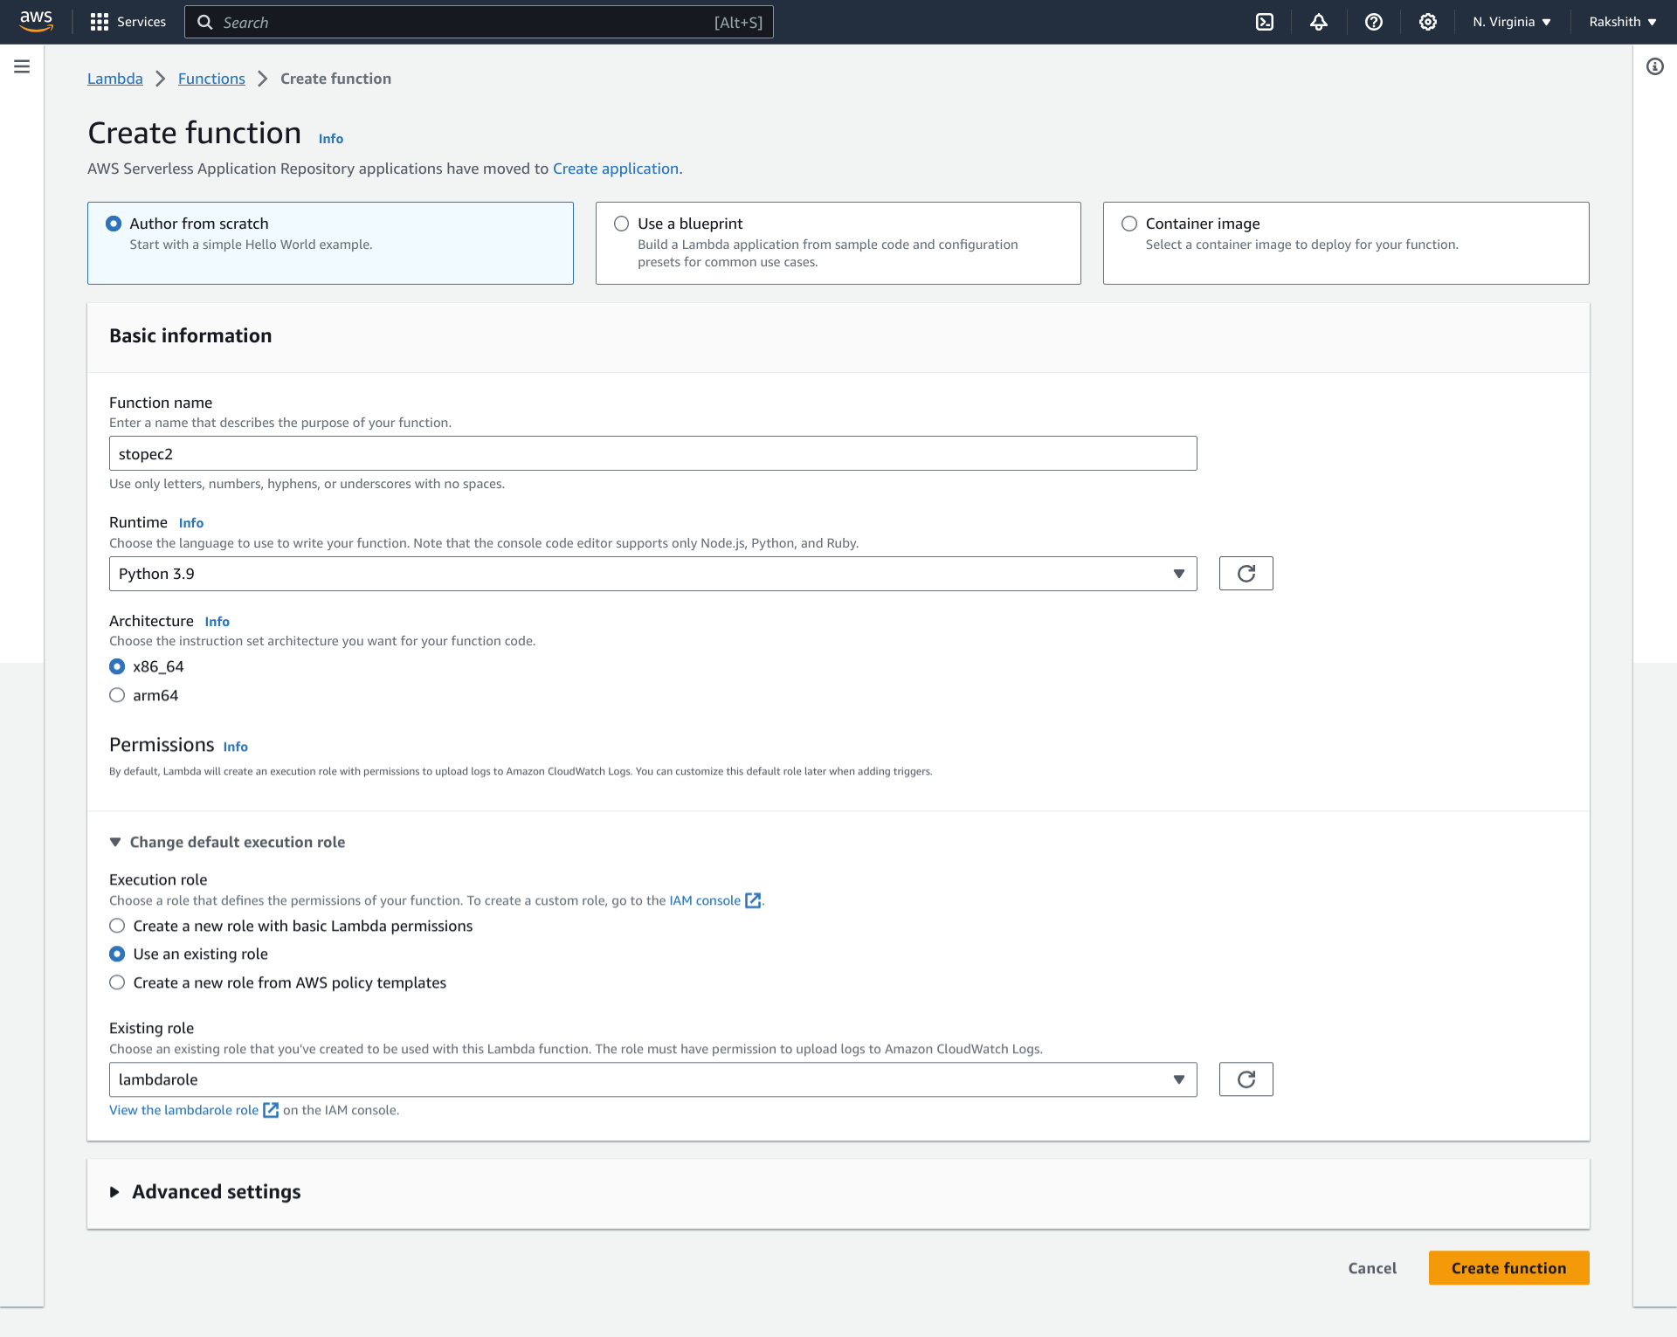Open the info panel circle icon
The image size is (1677, 1337).
tap(1654, 66)
